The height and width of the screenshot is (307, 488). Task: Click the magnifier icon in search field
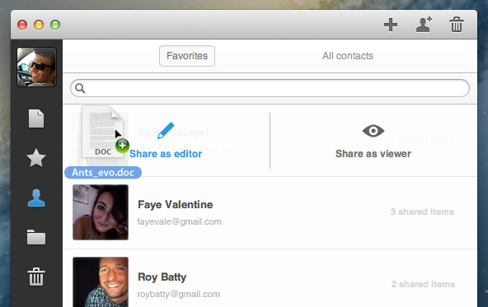80,88
